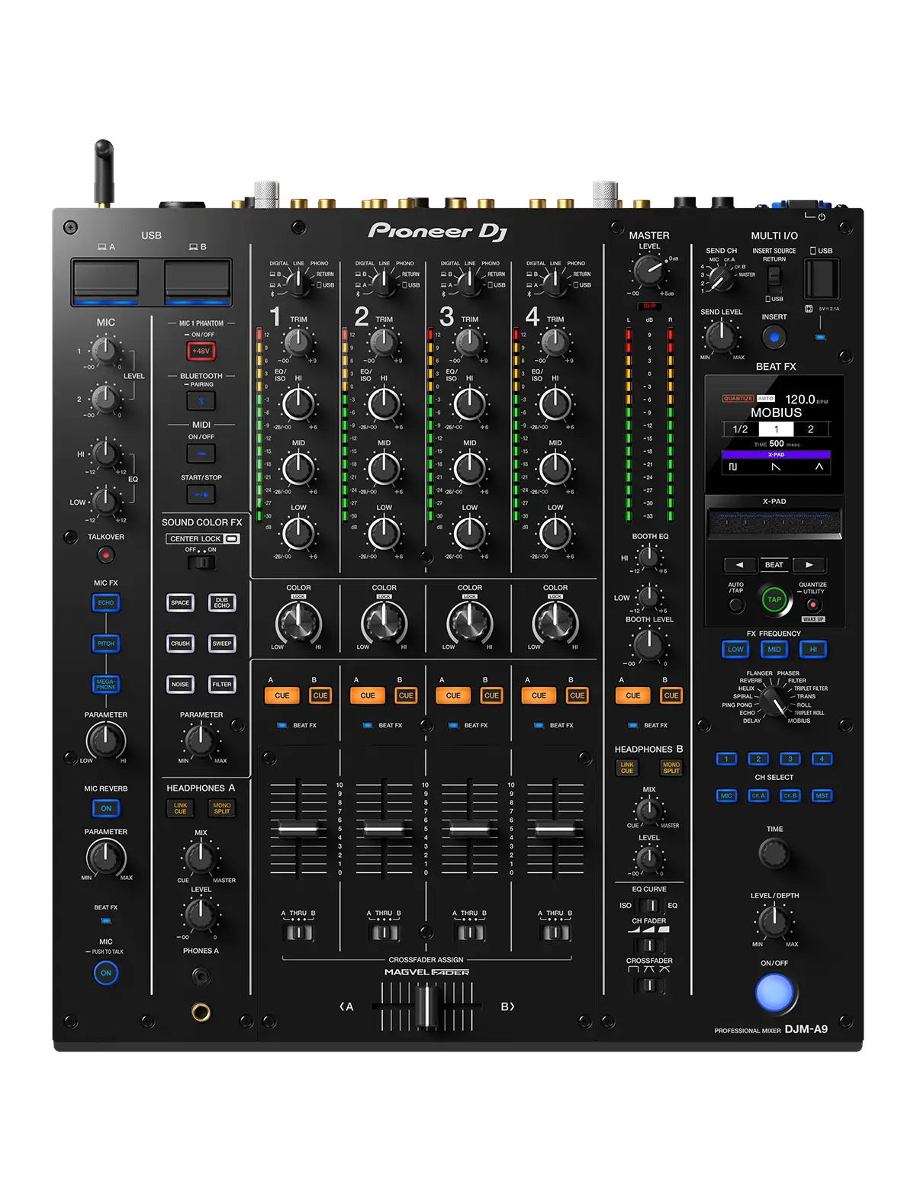Click channel 1 CUE B button
This screenshot has width=917, height=1191.
coord(320,695)
